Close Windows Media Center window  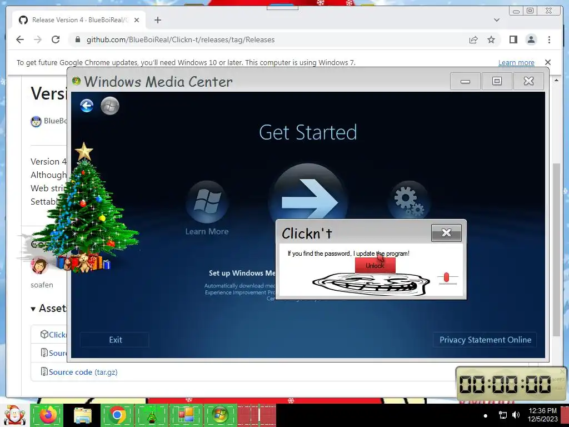click(x=528, y=81)
